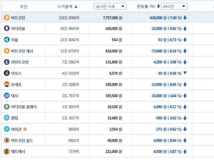Open the 비트코인 골드 link
The image size is (214, 160).
tap(22, 140)
